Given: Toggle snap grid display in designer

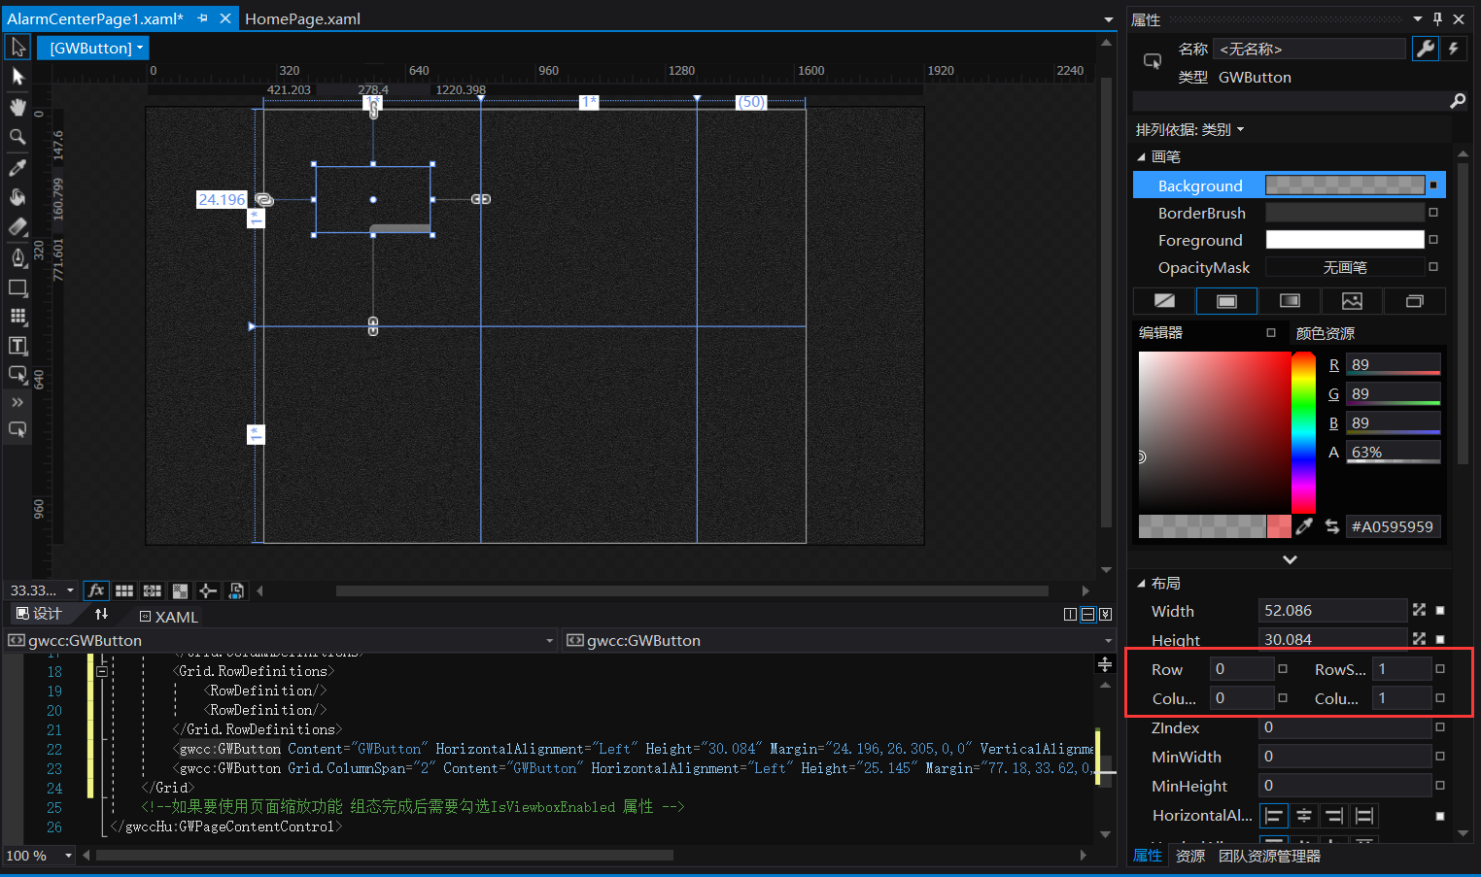Looking at the screenshot, I should [124, 590].
